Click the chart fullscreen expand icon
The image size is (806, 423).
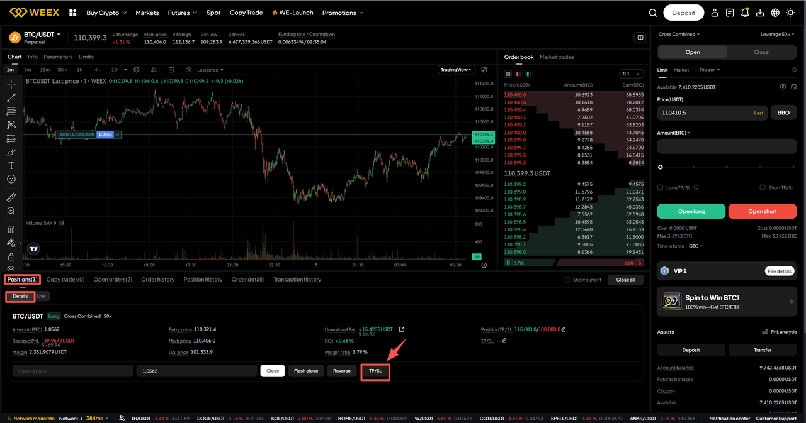coord(484,70)
